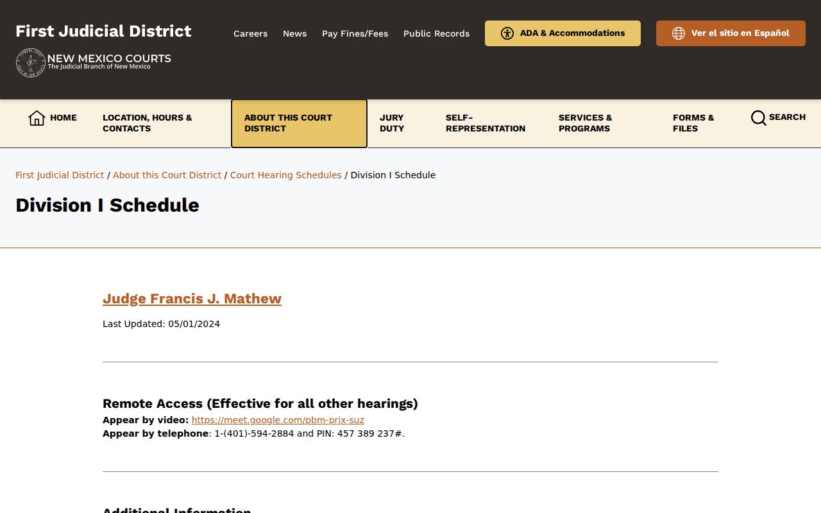Click About this Court District breadcrumb

(167, 175)
